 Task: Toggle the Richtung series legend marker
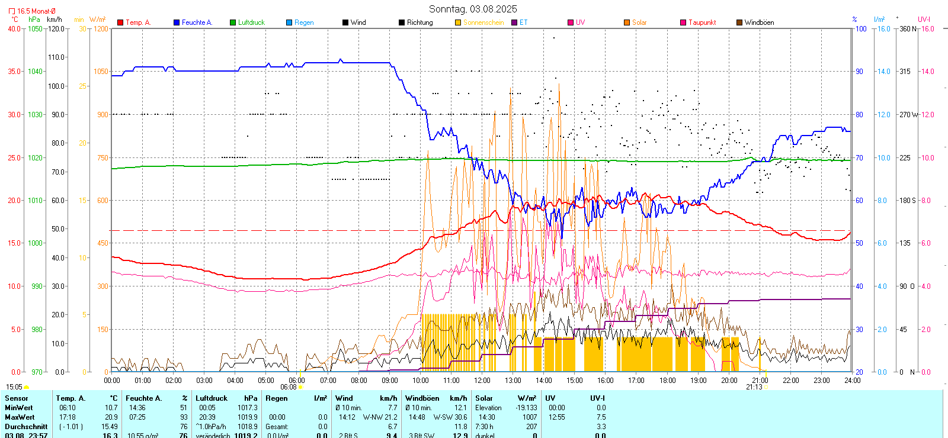[402, 22]
